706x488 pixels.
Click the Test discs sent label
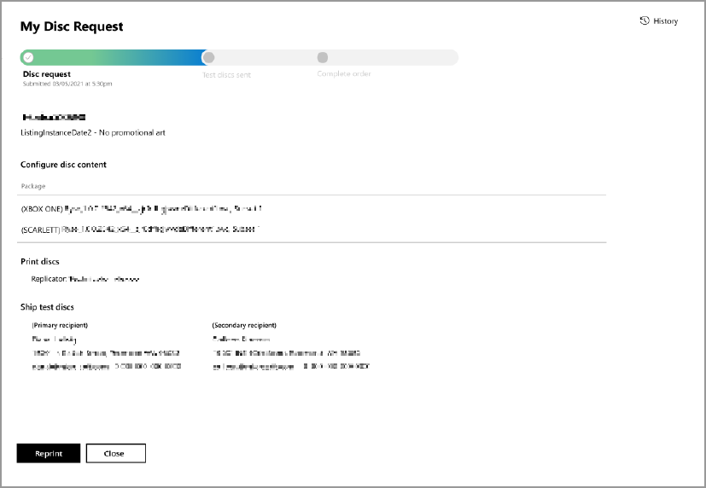click(x=226, y=75)
